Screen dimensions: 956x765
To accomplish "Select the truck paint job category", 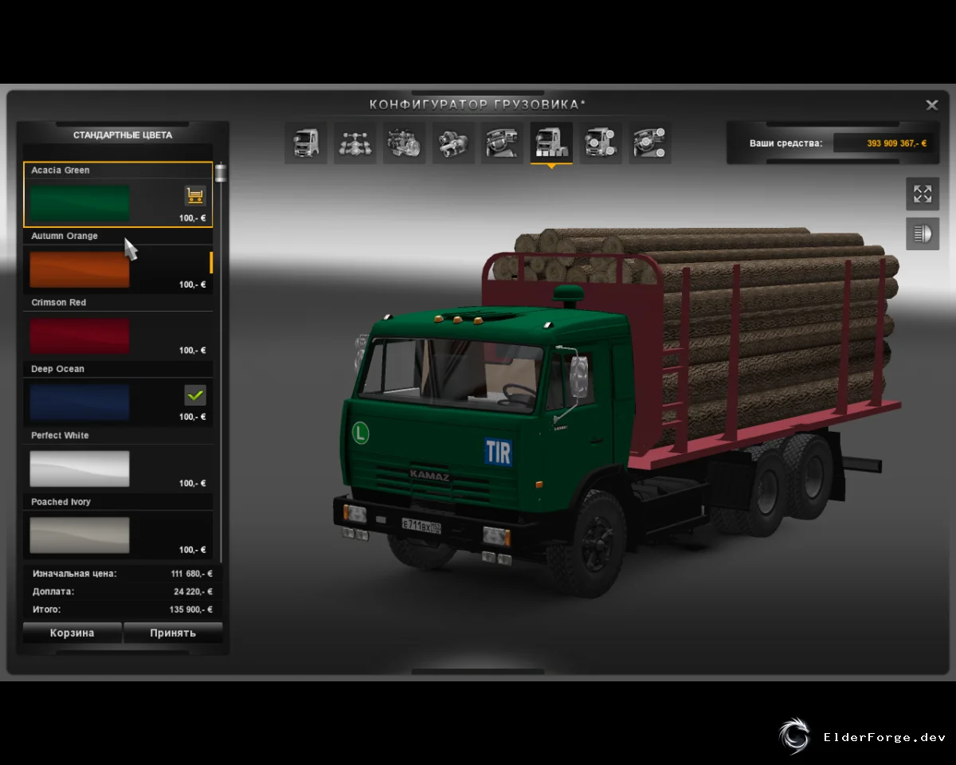I will click(x=551, y=143).
